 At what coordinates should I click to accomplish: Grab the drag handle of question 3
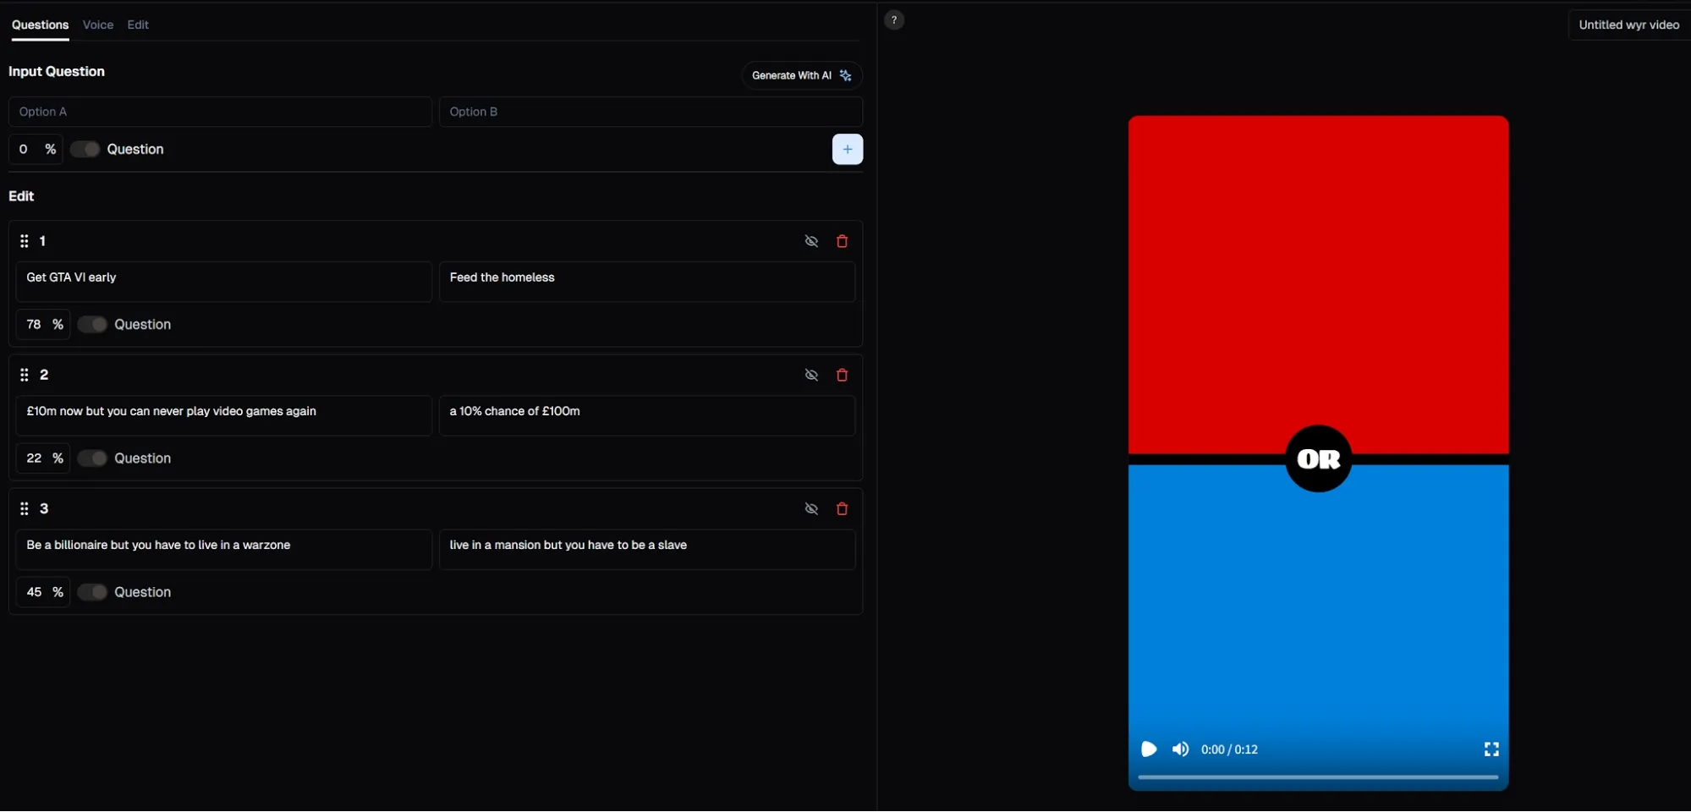25,508
